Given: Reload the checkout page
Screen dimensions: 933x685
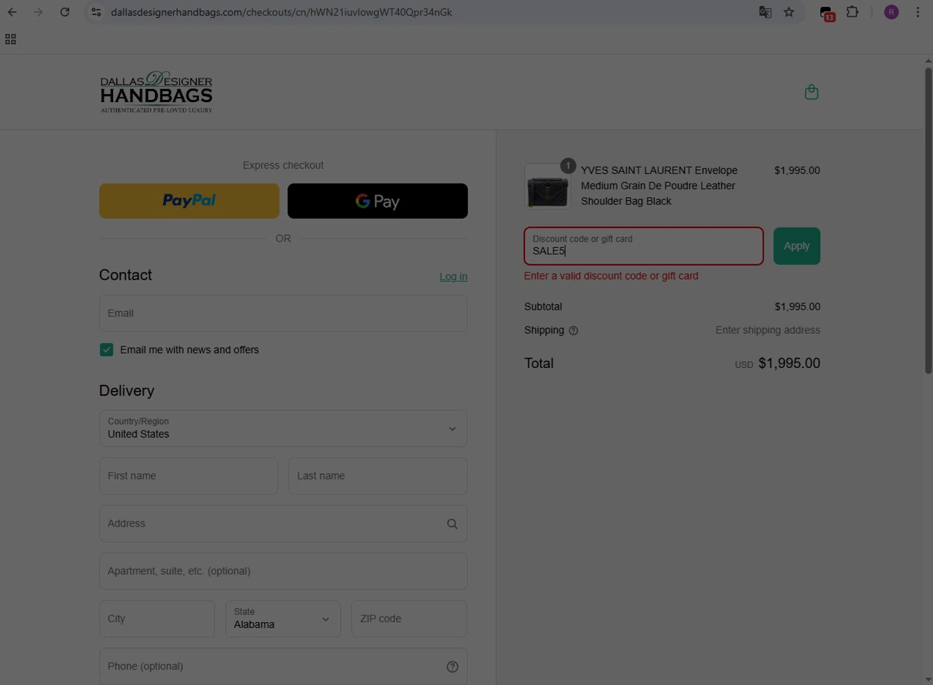Looking at the screenshot, I should tap(65, 12).
